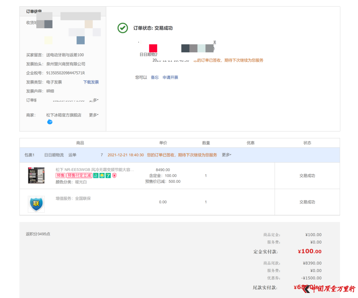Click the 优惠 column header
The height and width of the screenshot is (298, 358).
tap(250, 143)
